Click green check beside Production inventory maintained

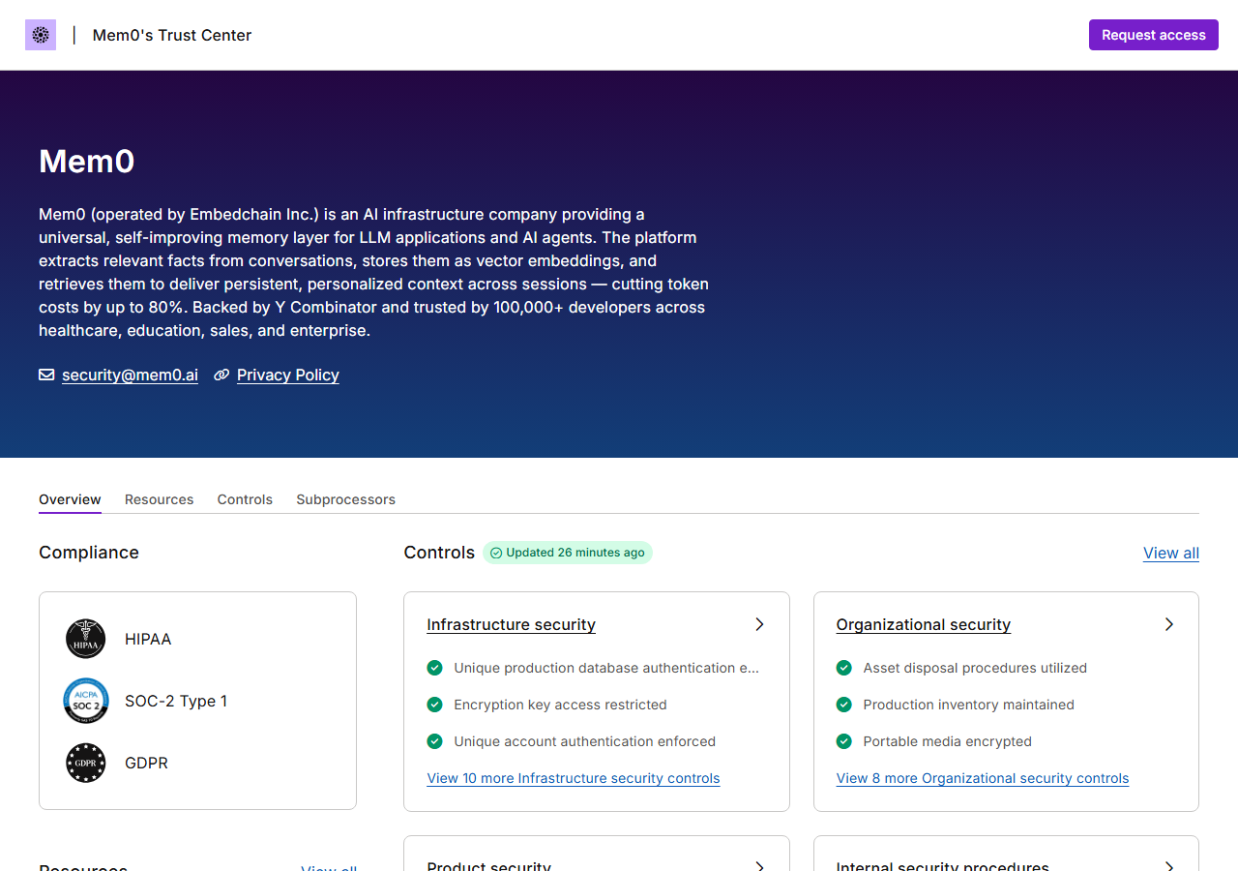coord(844,705)
